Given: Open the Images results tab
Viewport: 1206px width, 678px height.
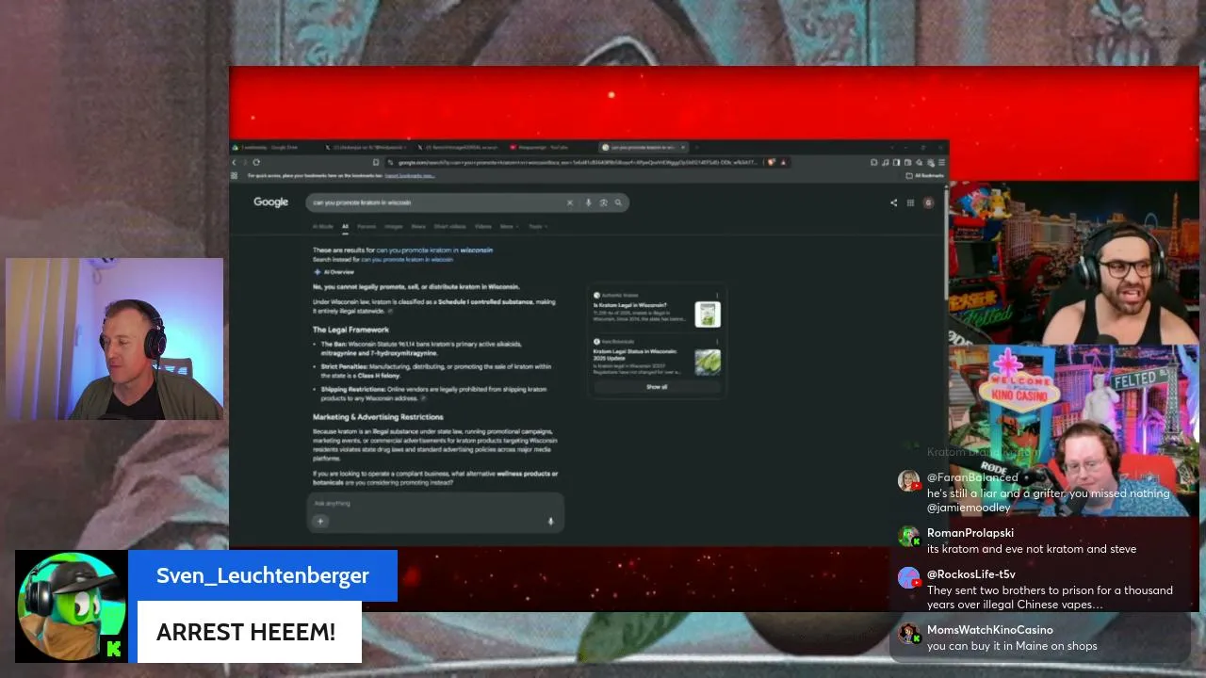Looking at the screenshot, I should (393, 226).
